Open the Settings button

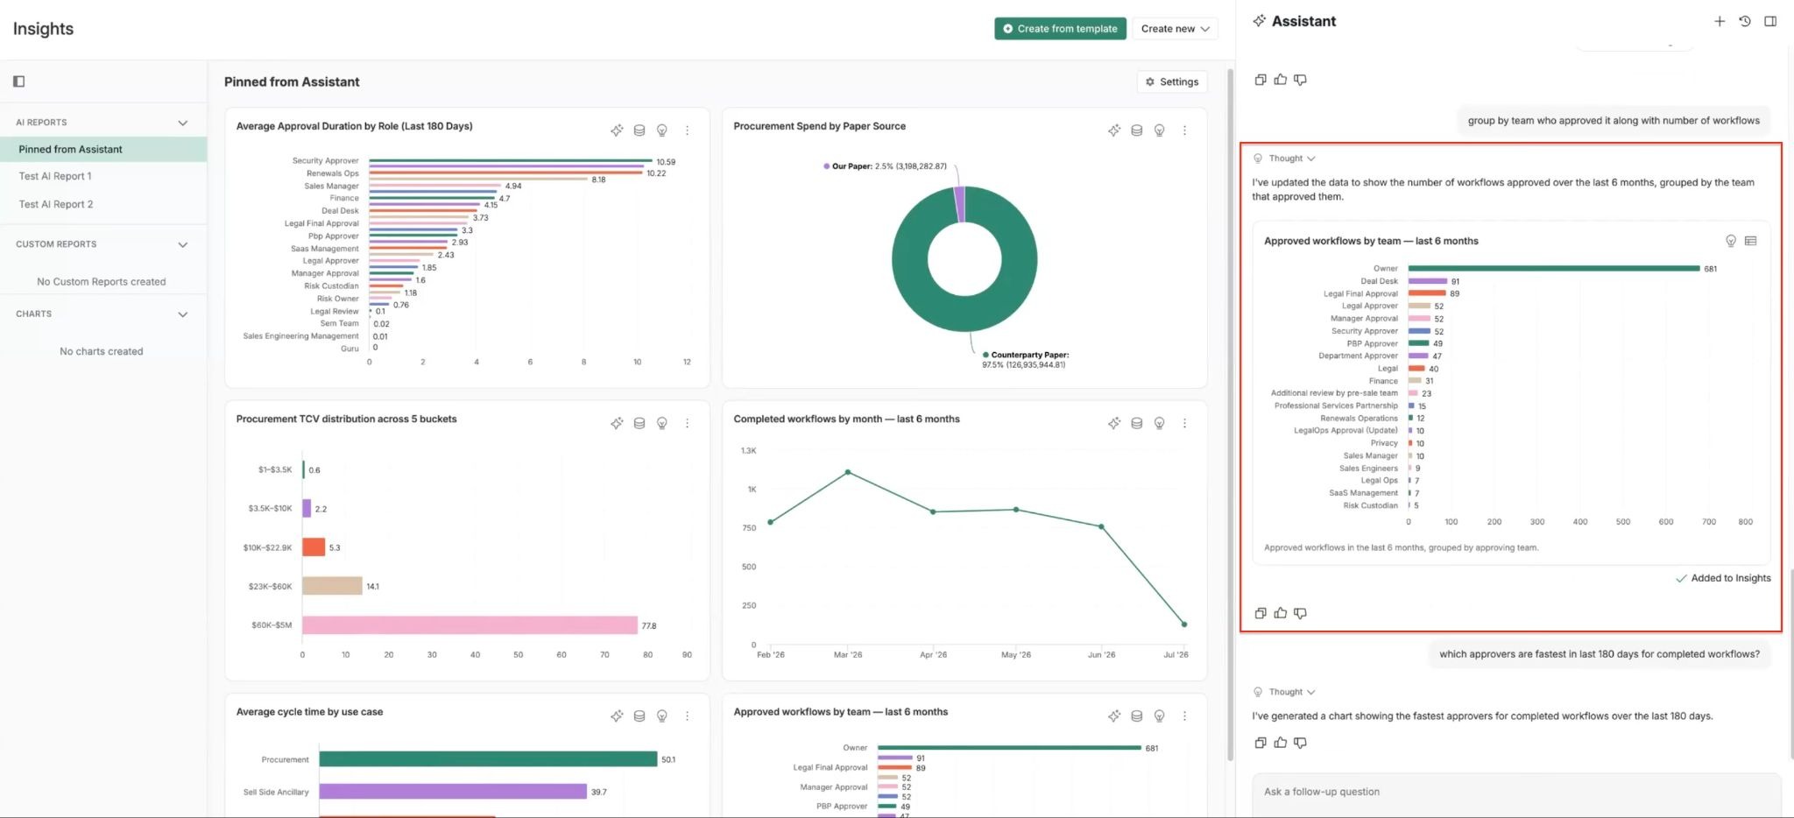click(x=1172, y=81)
